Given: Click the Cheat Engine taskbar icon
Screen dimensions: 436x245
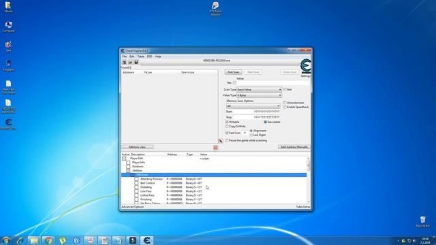Looking at the screenshot, I should [147, 240].
